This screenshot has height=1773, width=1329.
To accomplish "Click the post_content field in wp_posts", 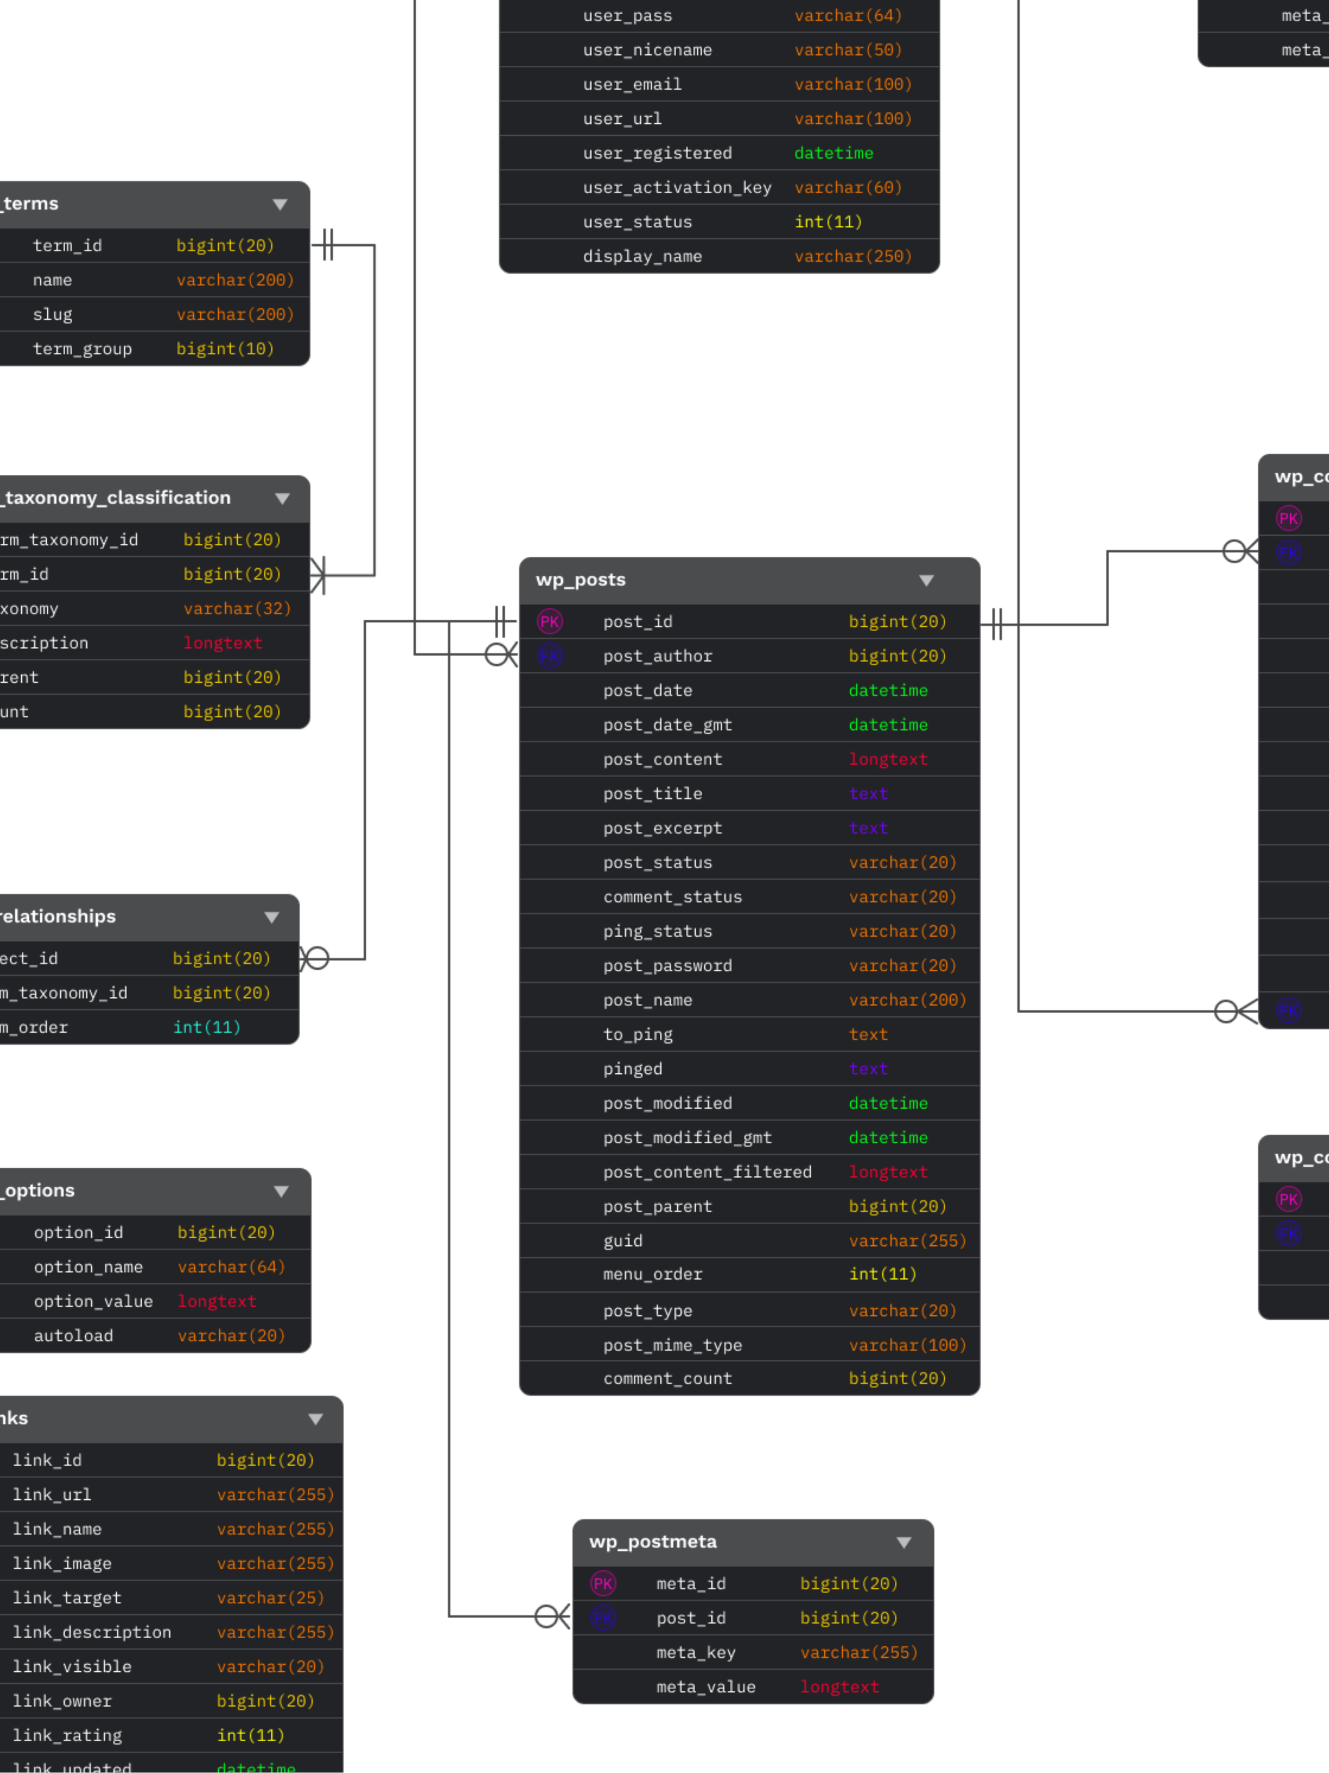I will (x=749, y=759).
